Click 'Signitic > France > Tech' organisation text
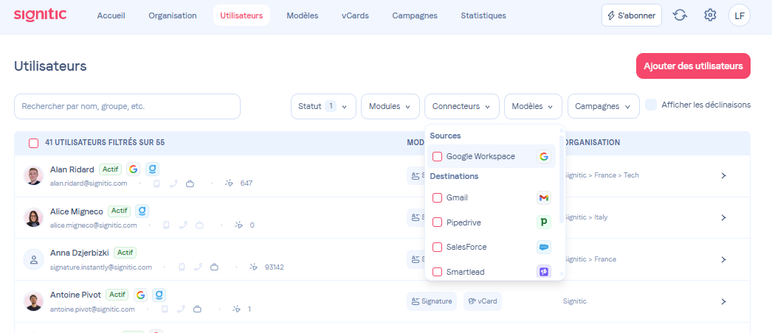 click(x=602, y=175)
